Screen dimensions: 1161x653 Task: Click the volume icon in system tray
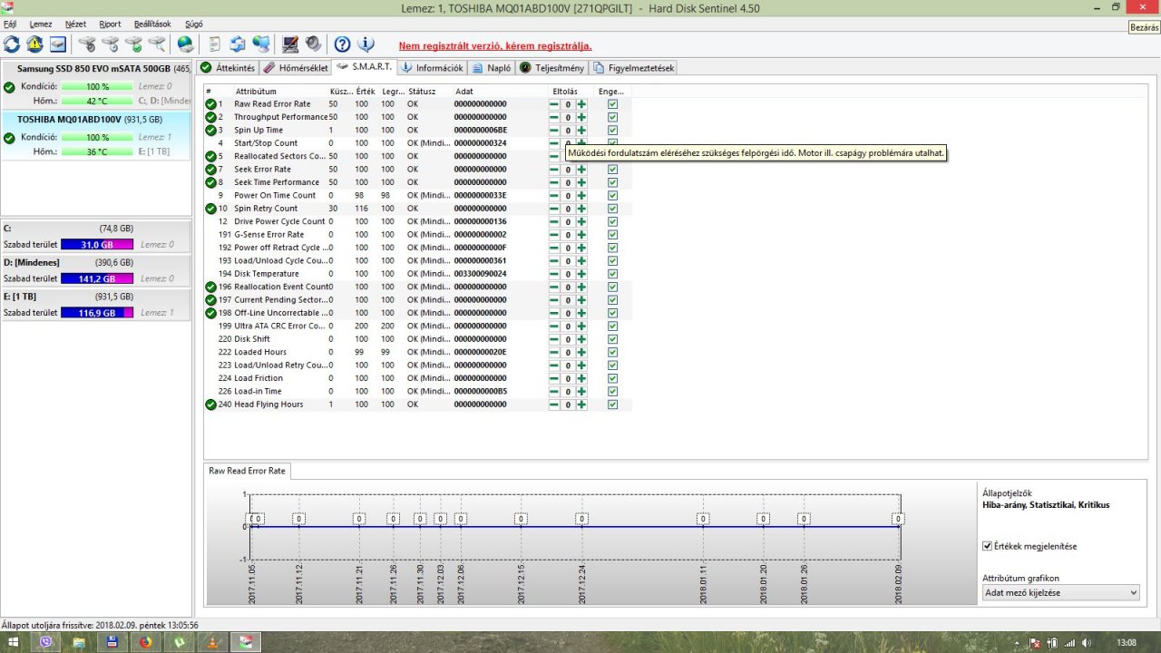coord(1087,642)
